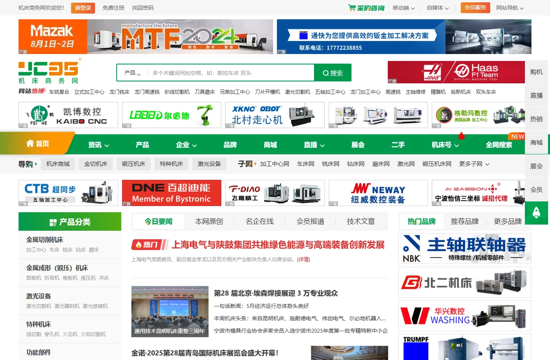550x360 pixels.
Task: Click the flame icon above 机床号
Action: tap(461, 135)
